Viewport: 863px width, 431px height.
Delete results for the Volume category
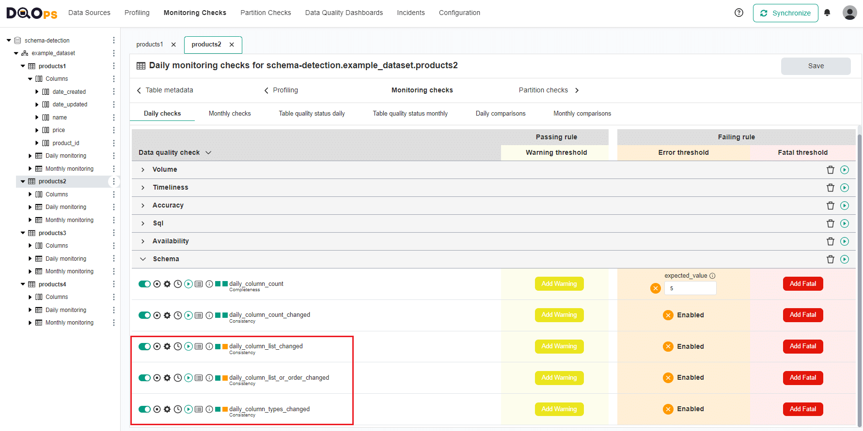pyautogui.click(x=830, y=170)
